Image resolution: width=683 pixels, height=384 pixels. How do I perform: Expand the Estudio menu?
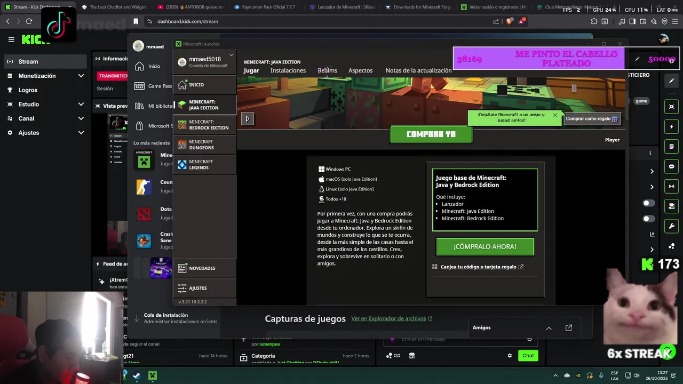point(45,104)
